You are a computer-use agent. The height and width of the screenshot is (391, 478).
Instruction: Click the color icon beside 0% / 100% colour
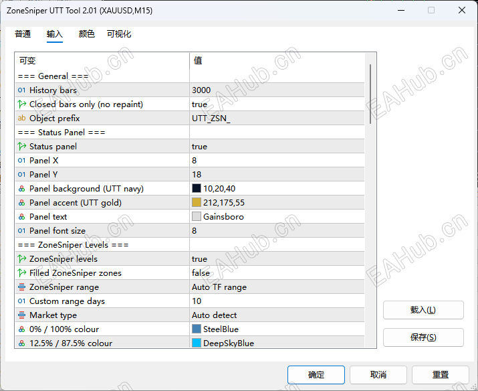tap(21, 329)
